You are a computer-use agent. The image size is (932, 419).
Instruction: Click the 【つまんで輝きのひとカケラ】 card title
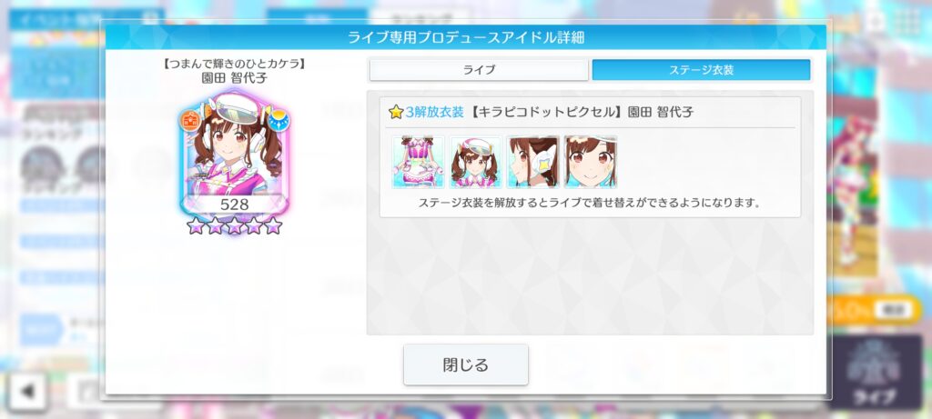tap(234, 65)
